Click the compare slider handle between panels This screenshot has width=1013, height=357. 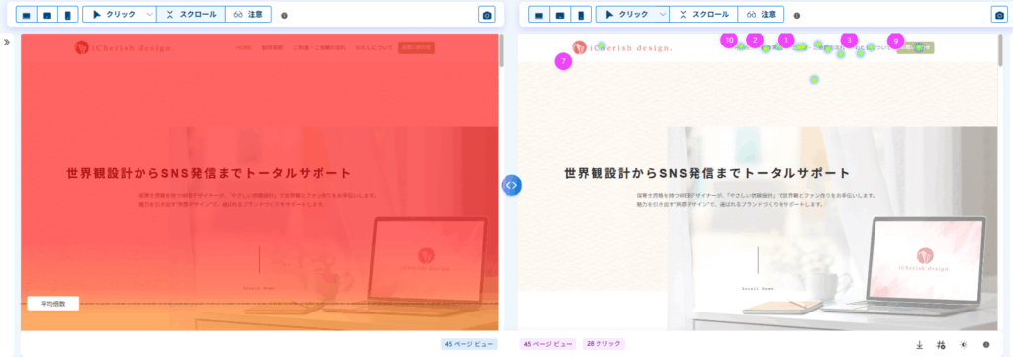[511, 185]
